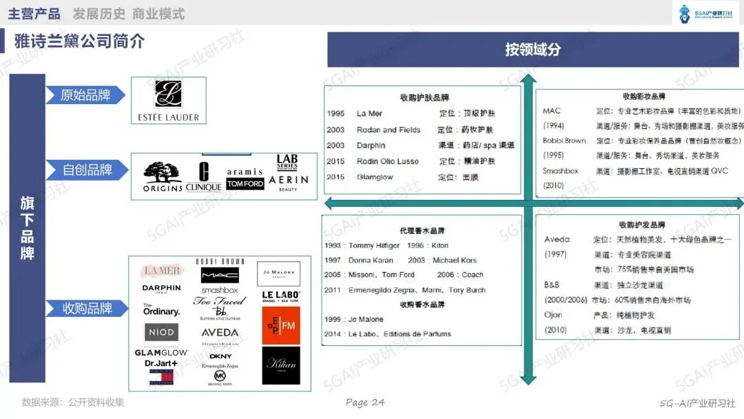Click the Clinique logo
Image resolution: width=744 pixels, height=419 pixels.
(x=203, y=176)
